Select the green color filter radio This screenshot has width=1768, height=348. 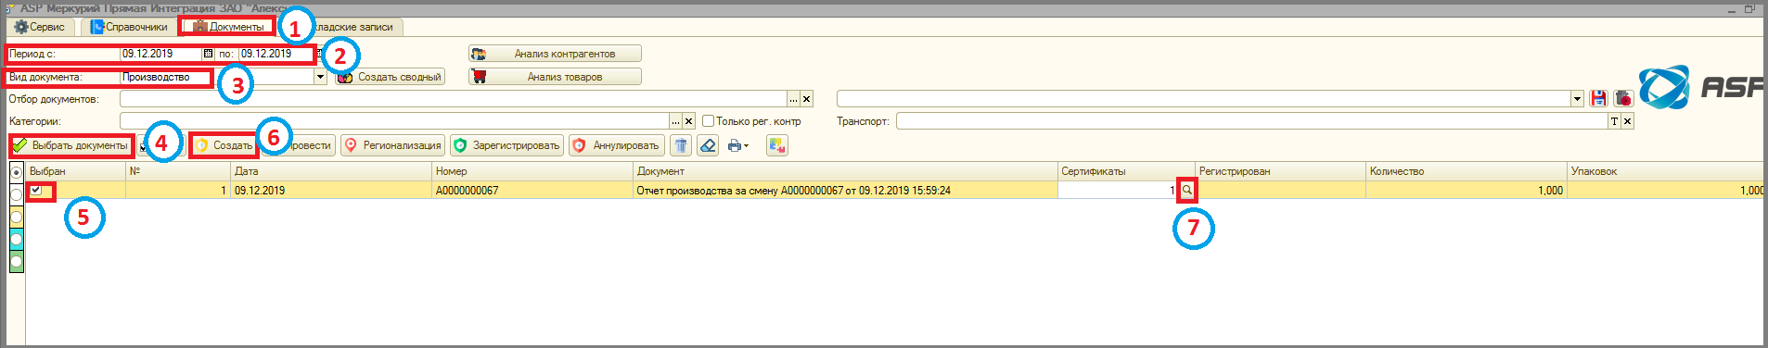coord(17,261)
